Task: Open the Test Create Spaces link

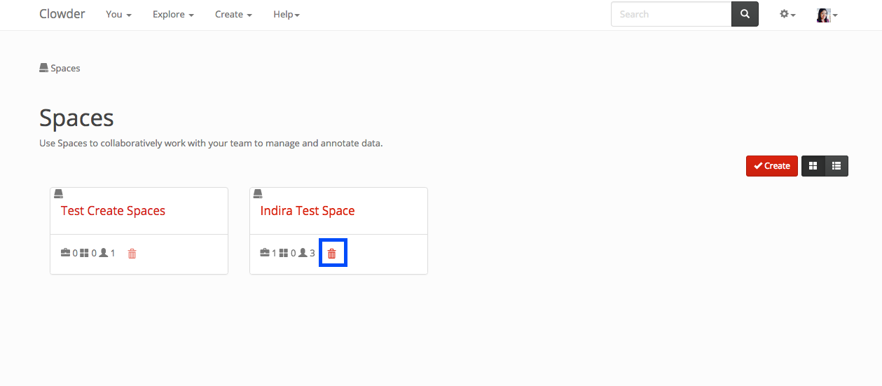Action: (x=113, y=211)
